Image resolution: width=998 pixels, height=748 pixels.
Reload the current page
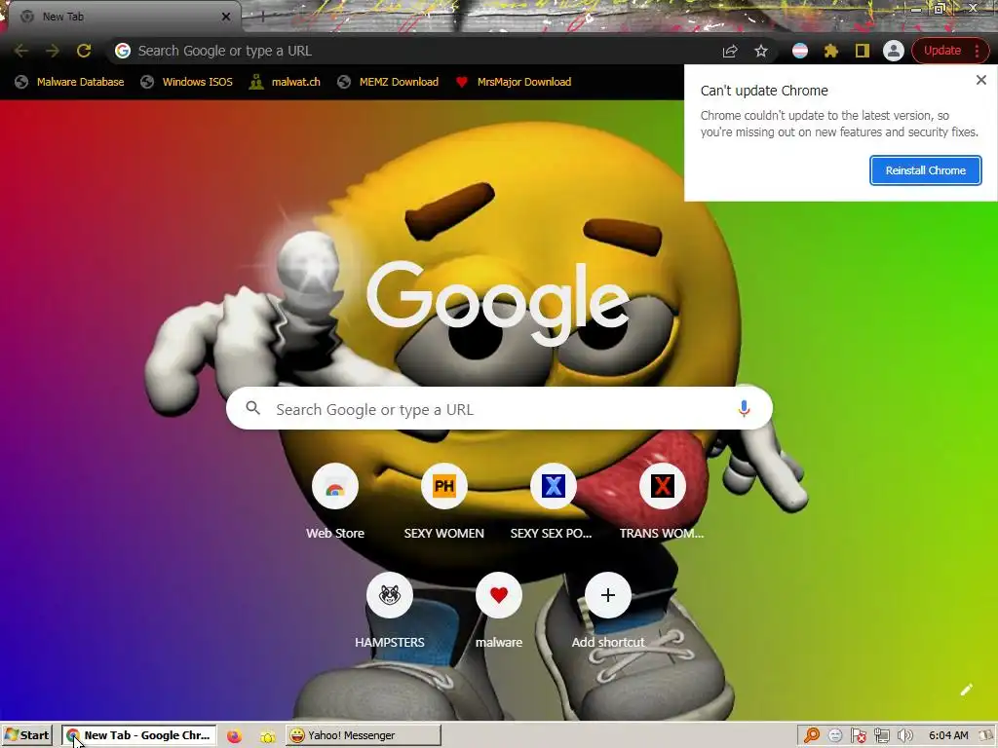point(84,51)
